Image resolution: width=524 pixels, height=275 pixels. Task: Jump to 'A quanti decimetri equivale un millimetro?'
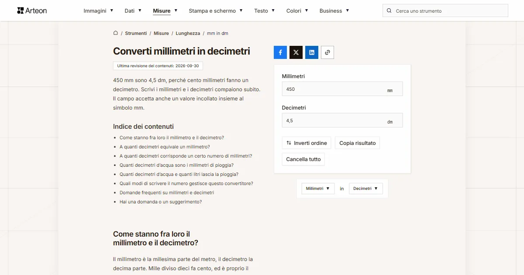pyautogui.click(x=165, y=147)
